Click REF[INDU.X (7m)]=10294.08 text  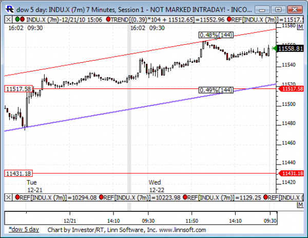tap(58, 197)
